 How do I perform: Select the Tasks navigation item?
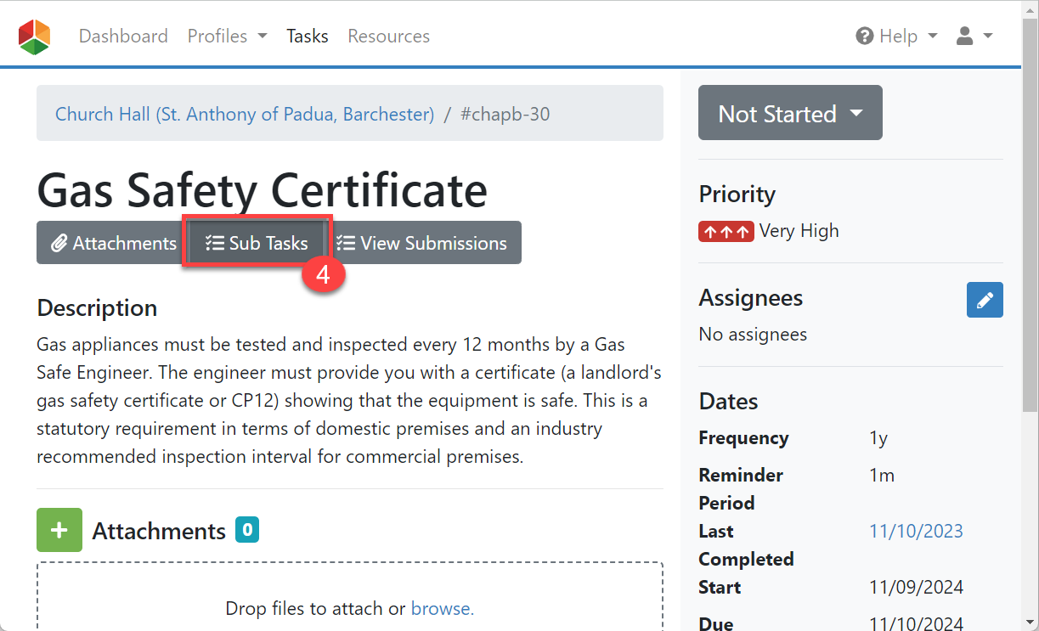[x=308, y=37]
